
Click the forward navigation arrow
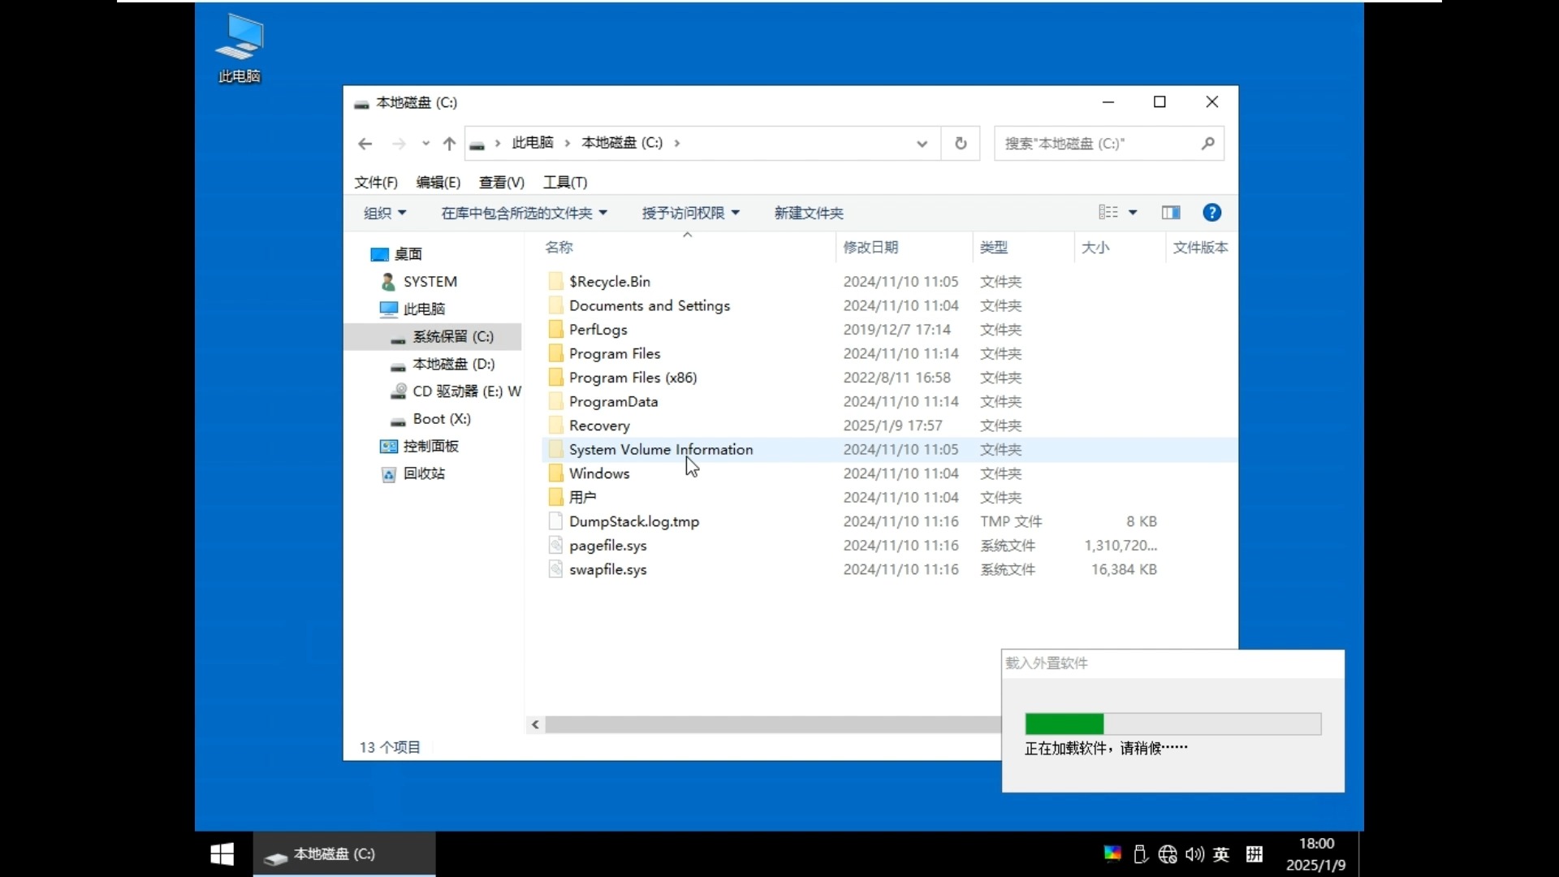tap(399, 144)
